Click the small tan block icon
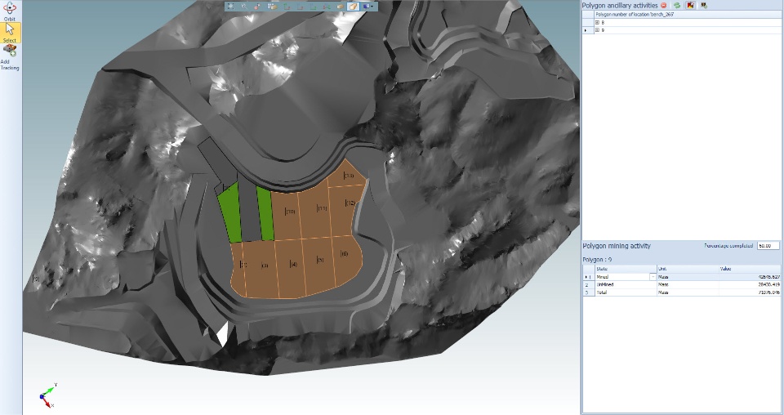784x415 pixels. click(340, 6)
